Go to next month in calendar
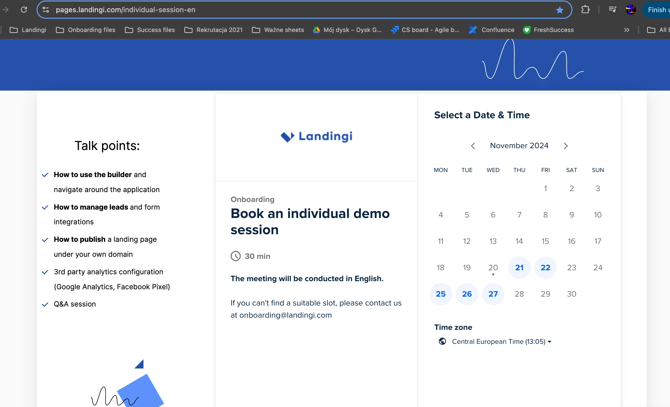This screenshot has height=407, width=670. pos(566,146)
